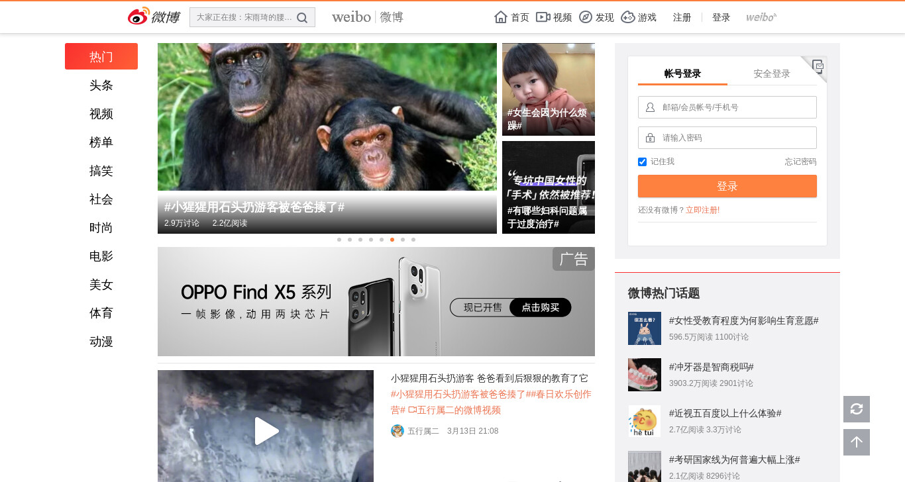Click the 忘记密码 link
Viewport: 905px width, 482px height.
point(800,162)
